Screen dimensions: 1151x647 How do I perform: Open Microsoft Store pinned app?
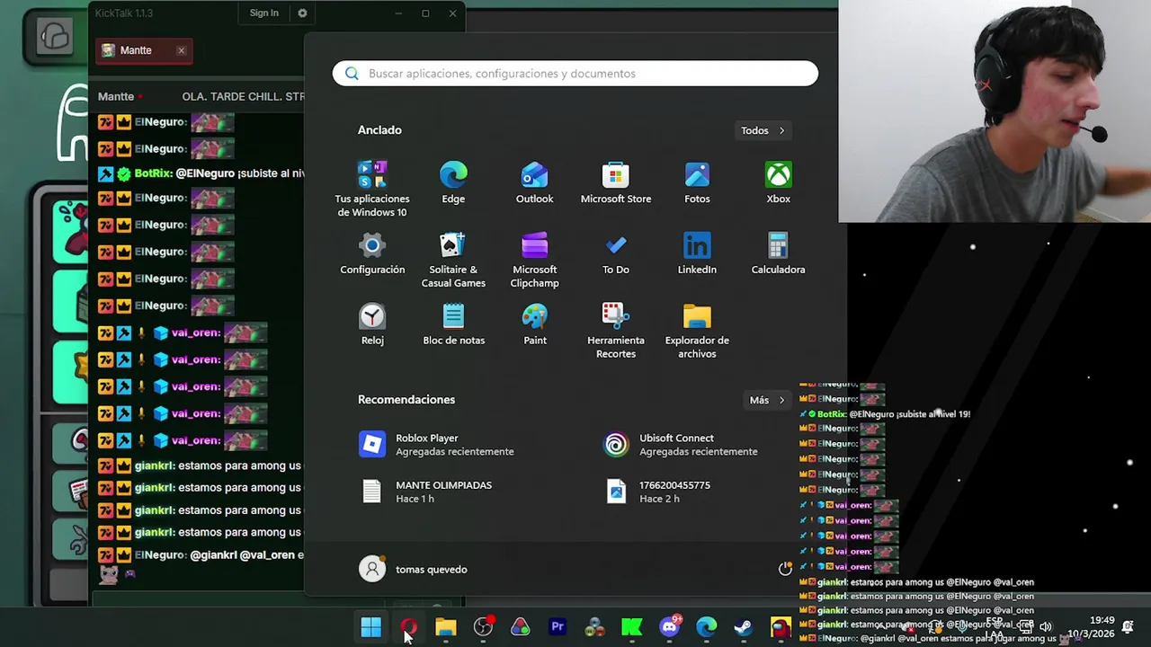[616, 182]
